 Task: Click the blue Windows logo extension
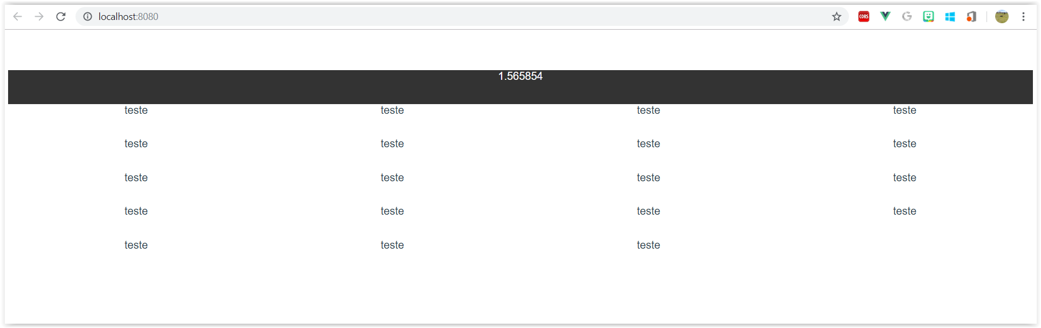pos(950,17)
